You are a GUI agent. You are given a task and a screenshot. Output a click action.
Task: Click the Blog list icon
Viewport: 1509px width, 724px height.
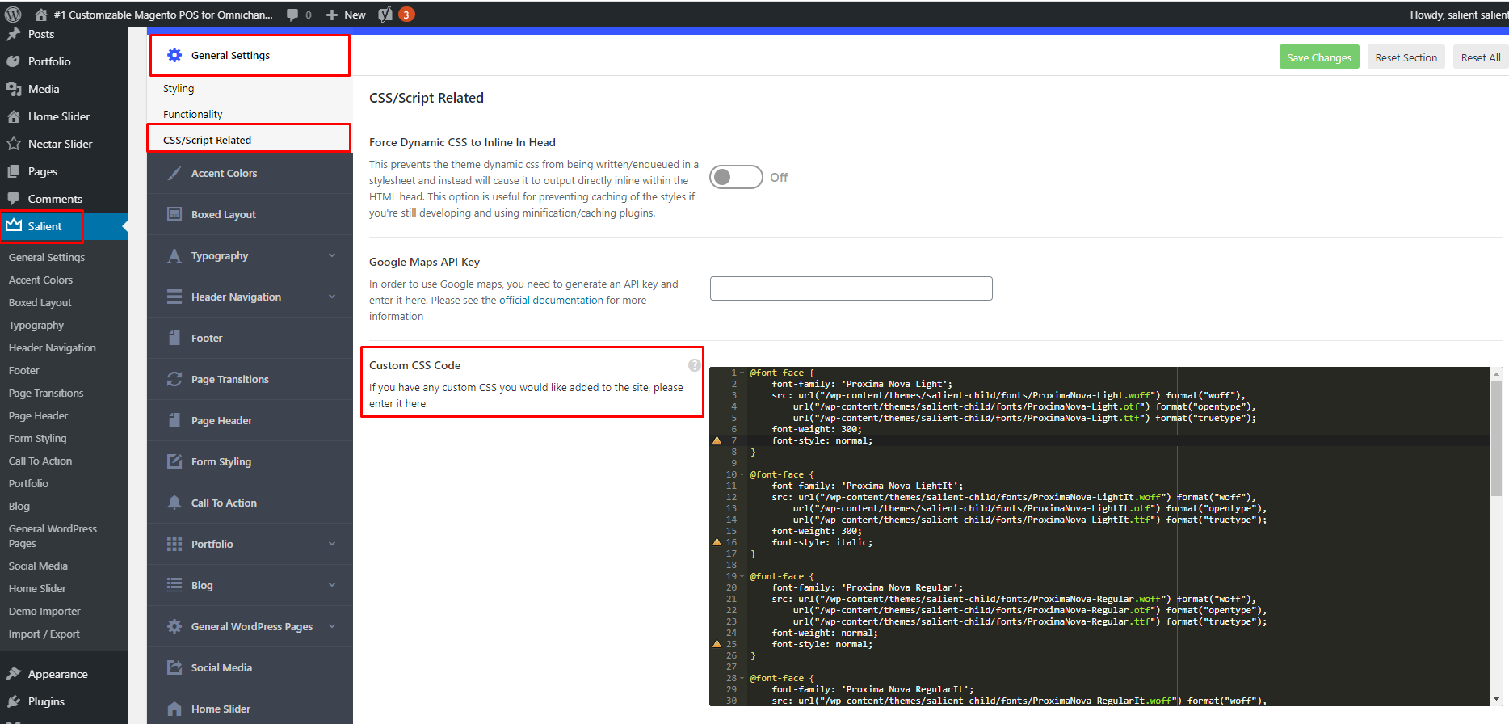pyautogui.click(x=174, y=584)
